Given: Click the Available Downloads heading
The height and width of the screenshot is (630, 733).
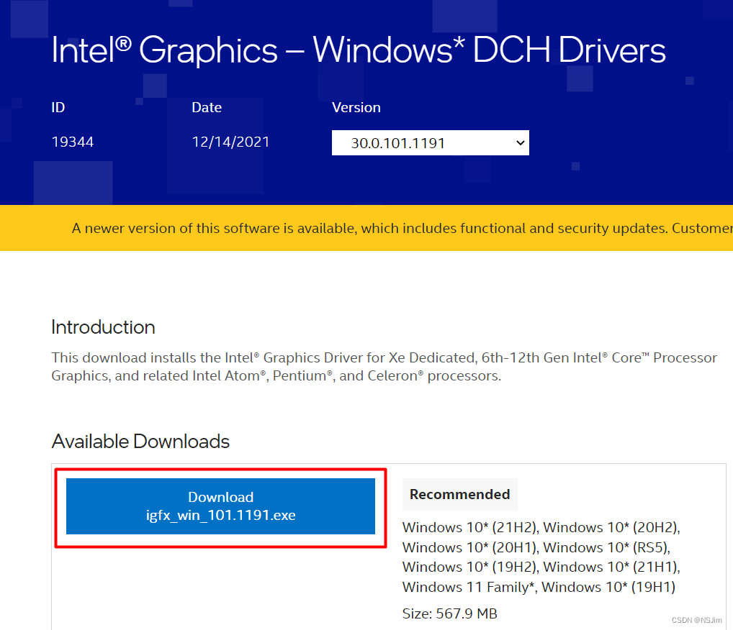Looking at the screenshot, I should point(140,442).
